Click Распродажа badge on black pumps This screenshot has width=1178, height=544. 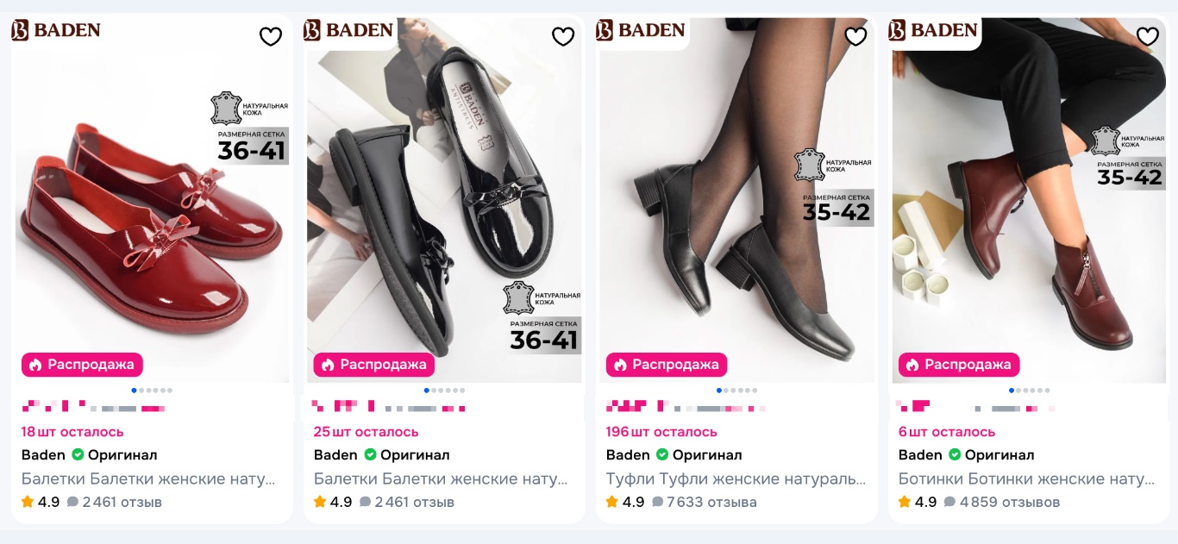(667, 365)
